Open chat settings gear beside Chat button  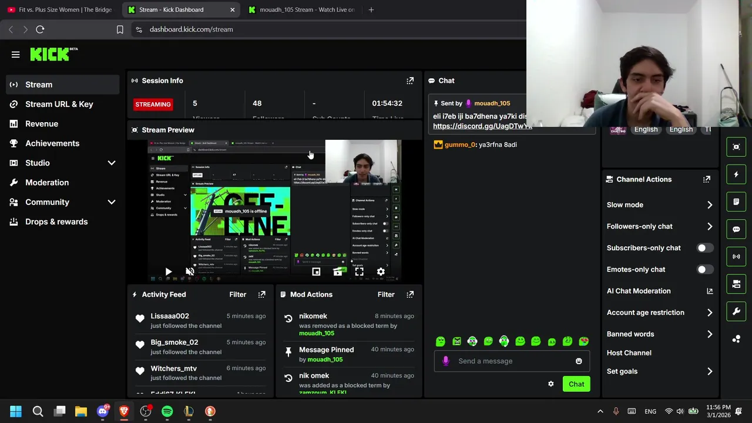pos(551,384)
